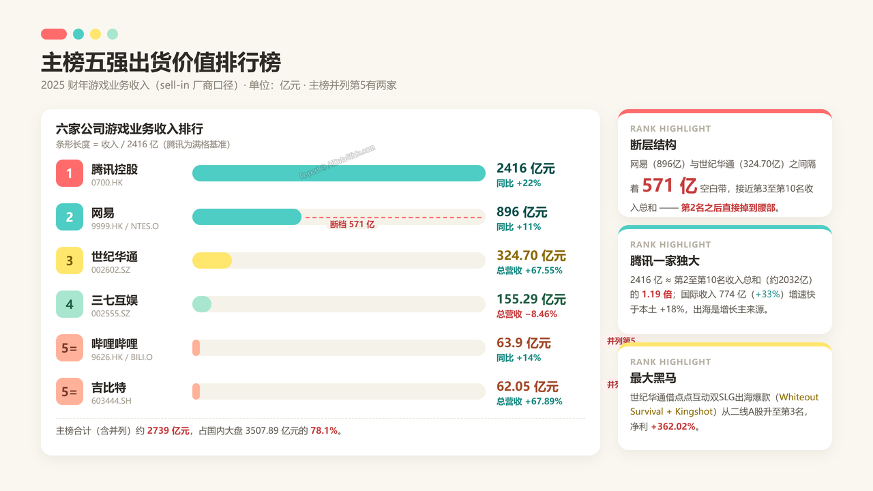Click the ticker 9626.HK / BILI.O
873x491 pixels.
tap(122, 357)
